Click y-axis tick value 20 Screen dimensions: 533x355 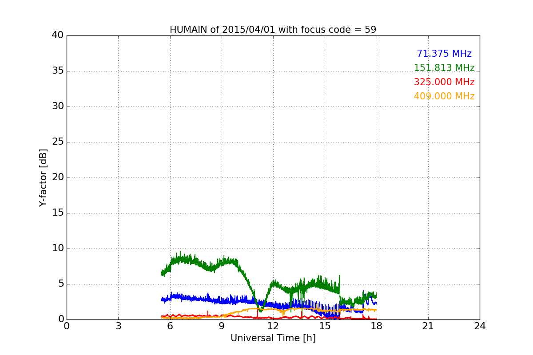tap(57, 177)
